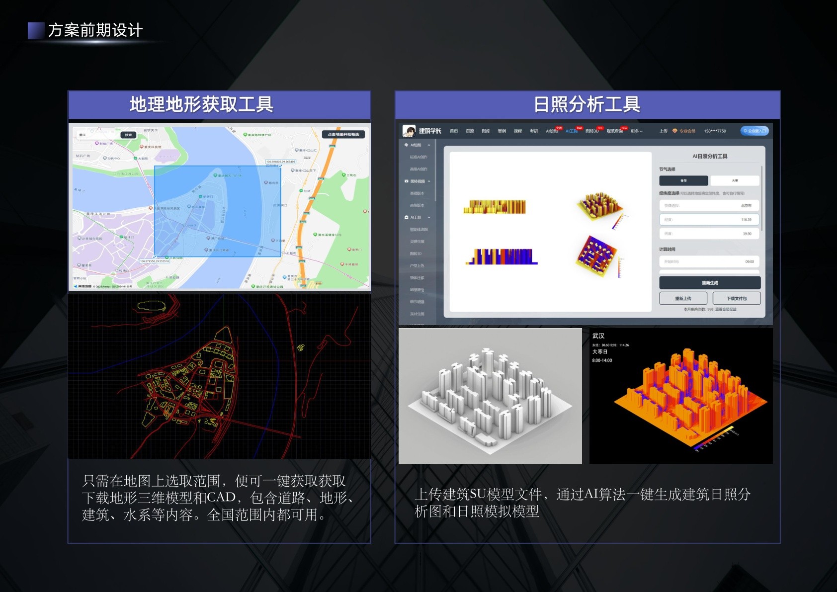Screen dimensions: 837x592
Task: Open the 图转3D nav item
Action: coord(592,131)
